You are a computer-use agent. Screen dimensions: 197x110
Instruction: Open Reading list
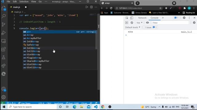click(x=189, y=13)
